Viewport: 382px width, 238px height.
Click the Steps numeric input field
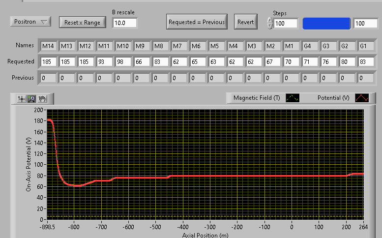point(286,23)
